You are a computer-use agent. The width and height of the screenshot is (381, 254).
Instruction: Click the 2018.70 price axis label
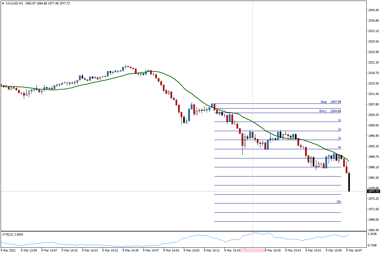374,73
